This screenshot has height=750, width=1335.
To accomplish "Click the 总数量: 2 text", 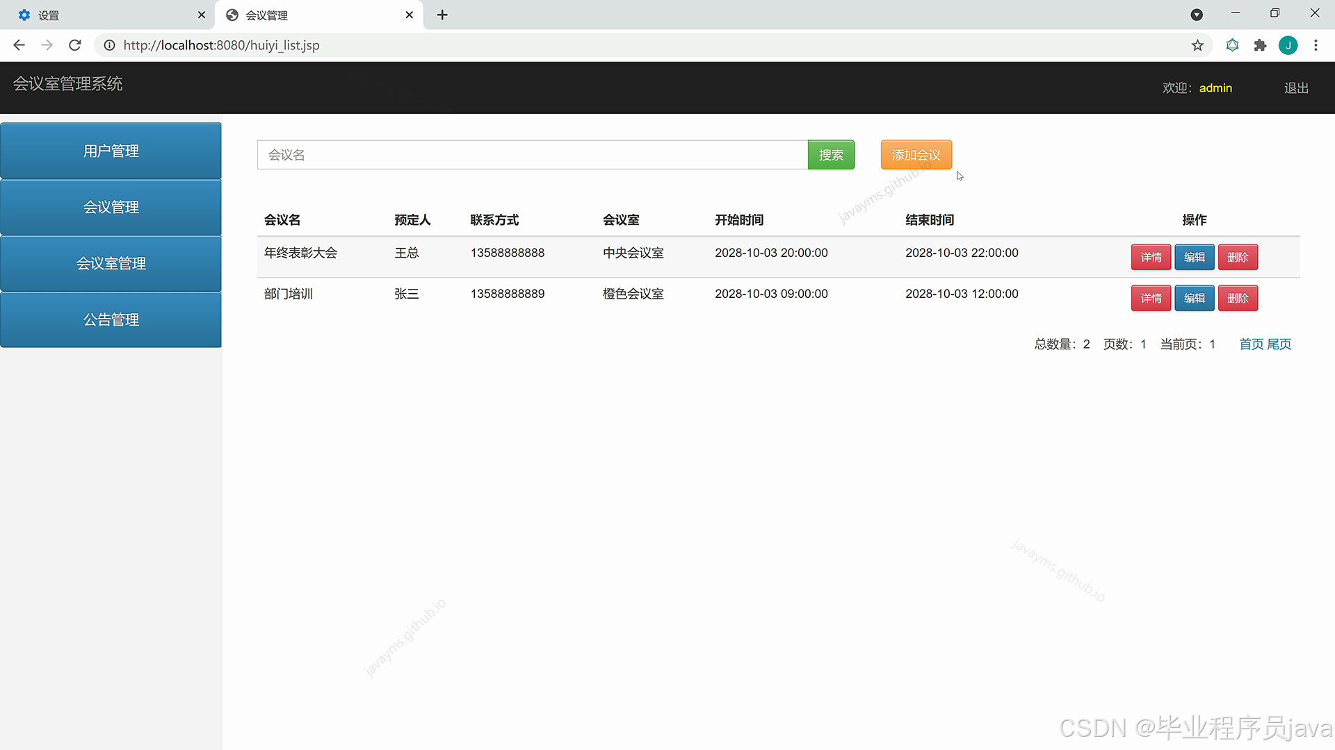I will pyautogui.click(x=1062, y=344).
